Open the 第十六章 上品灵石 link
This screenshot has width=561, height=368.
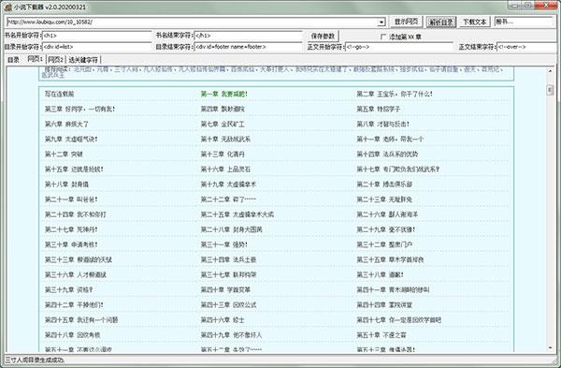click(x=225, y=169)
